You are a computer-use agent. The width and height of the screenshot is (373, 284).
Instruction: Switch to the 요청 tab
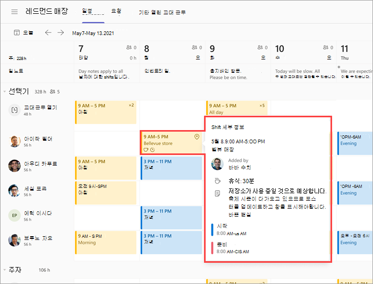click(x=116, y=11)
